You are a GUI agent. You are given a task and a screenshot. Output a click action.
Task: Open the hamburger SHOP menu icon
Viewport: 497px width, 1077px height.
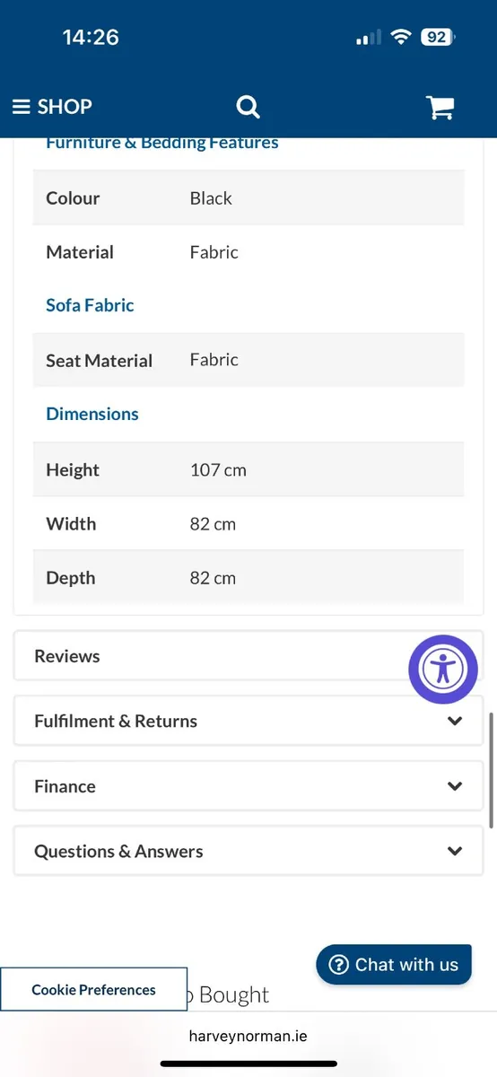pos(22,107)
